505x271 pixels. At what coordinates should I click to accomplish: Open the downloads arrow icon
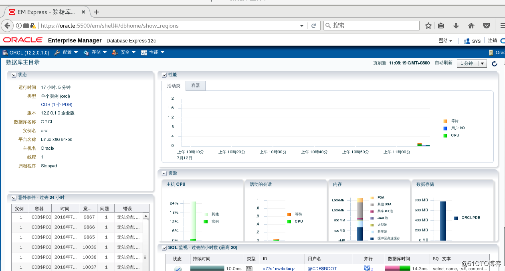(456, 26)
